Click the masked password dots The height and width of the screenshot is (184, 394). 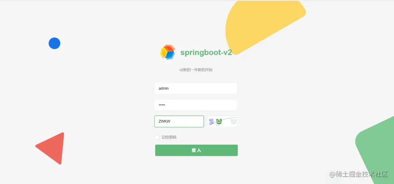(x=162, y=105)
